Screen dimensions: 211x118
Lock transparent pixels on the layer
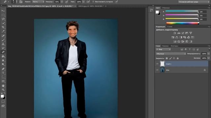coord(167,58)
